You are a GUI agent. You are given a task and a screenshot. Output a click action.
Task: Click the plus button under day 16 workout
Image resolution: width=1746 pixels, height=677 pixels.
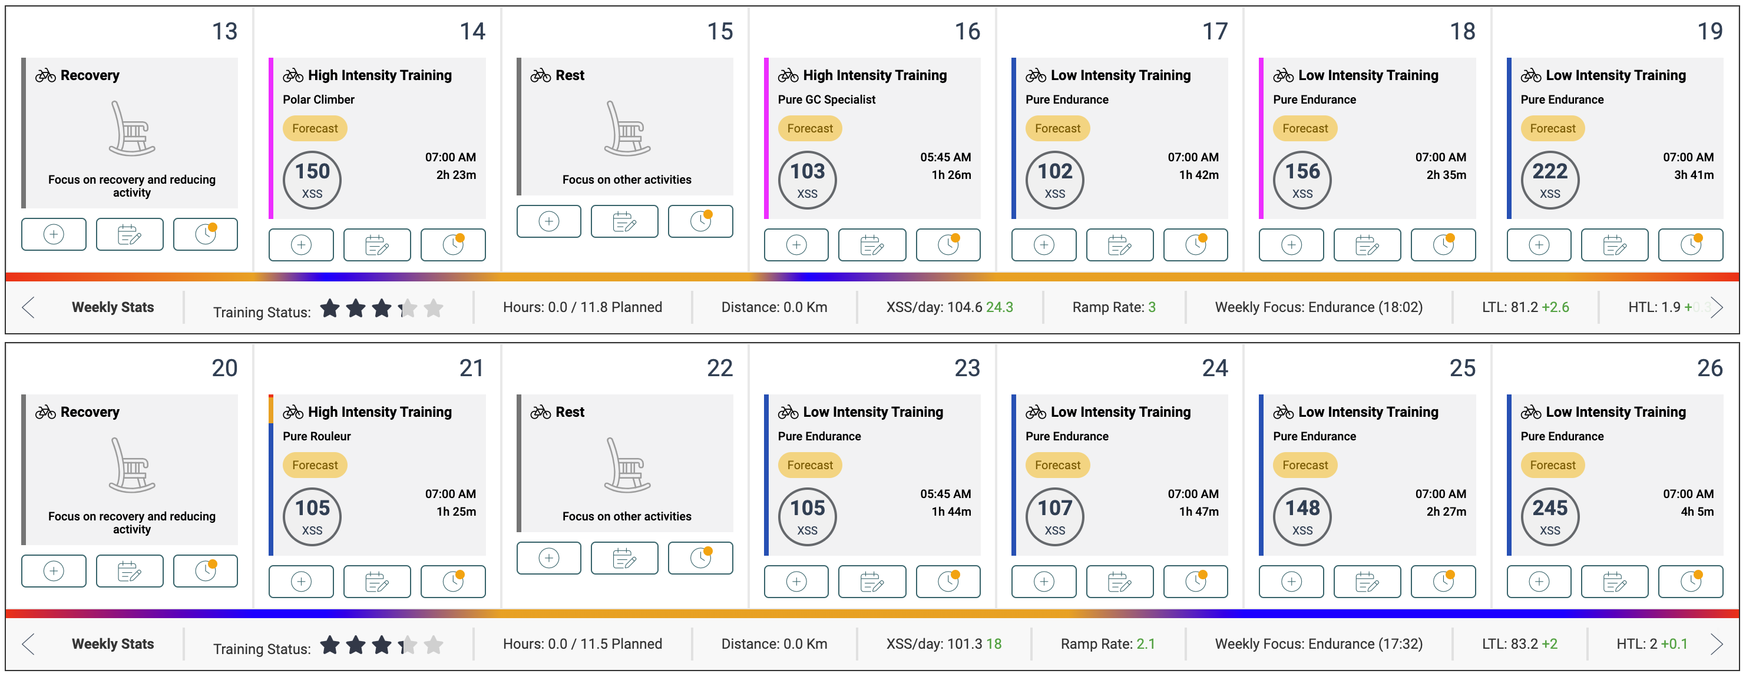coord(796,245)
